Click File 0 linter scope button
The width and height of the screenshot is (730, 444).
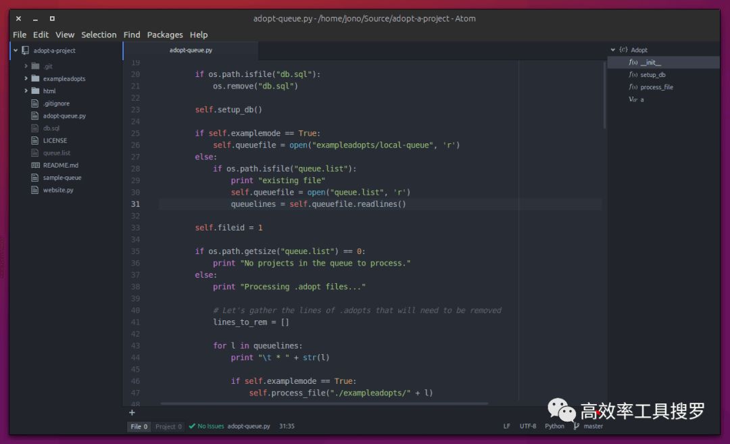tap(139, 426)
